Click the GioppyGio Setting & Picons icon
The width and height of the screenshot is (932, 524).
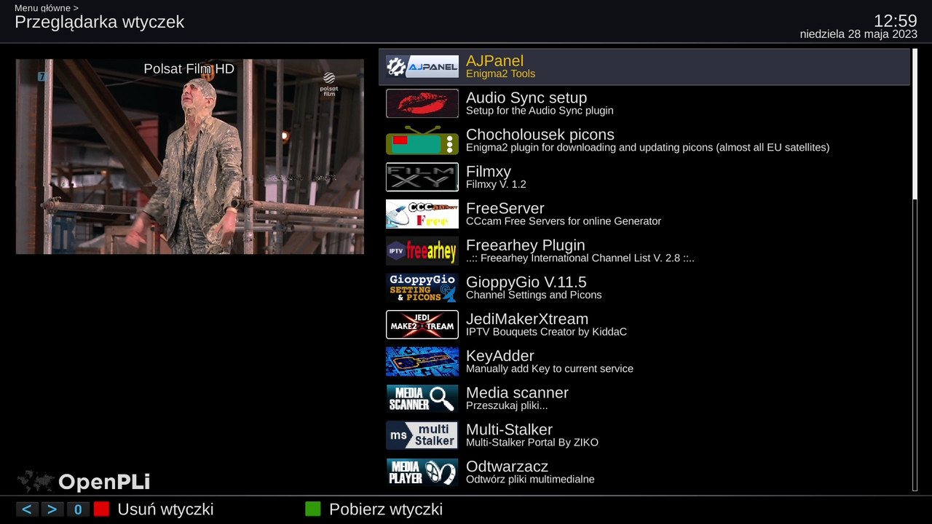(422, 288)
